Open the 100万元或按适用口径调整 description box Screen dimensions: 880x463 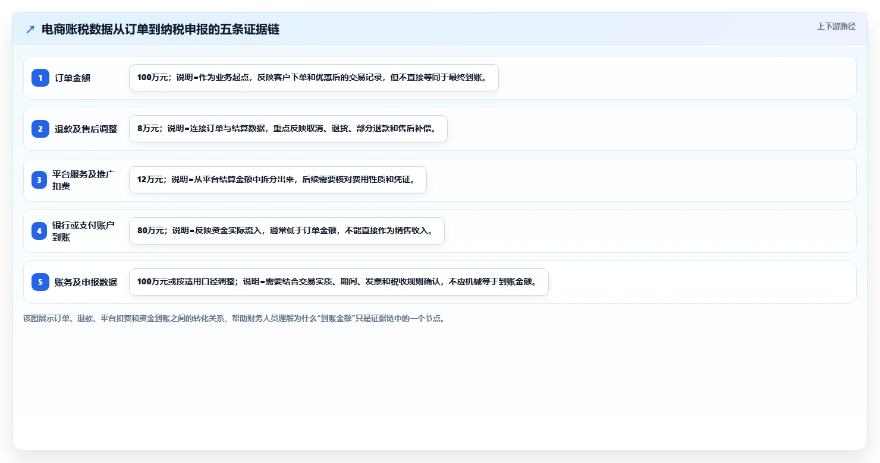[339, 282]
